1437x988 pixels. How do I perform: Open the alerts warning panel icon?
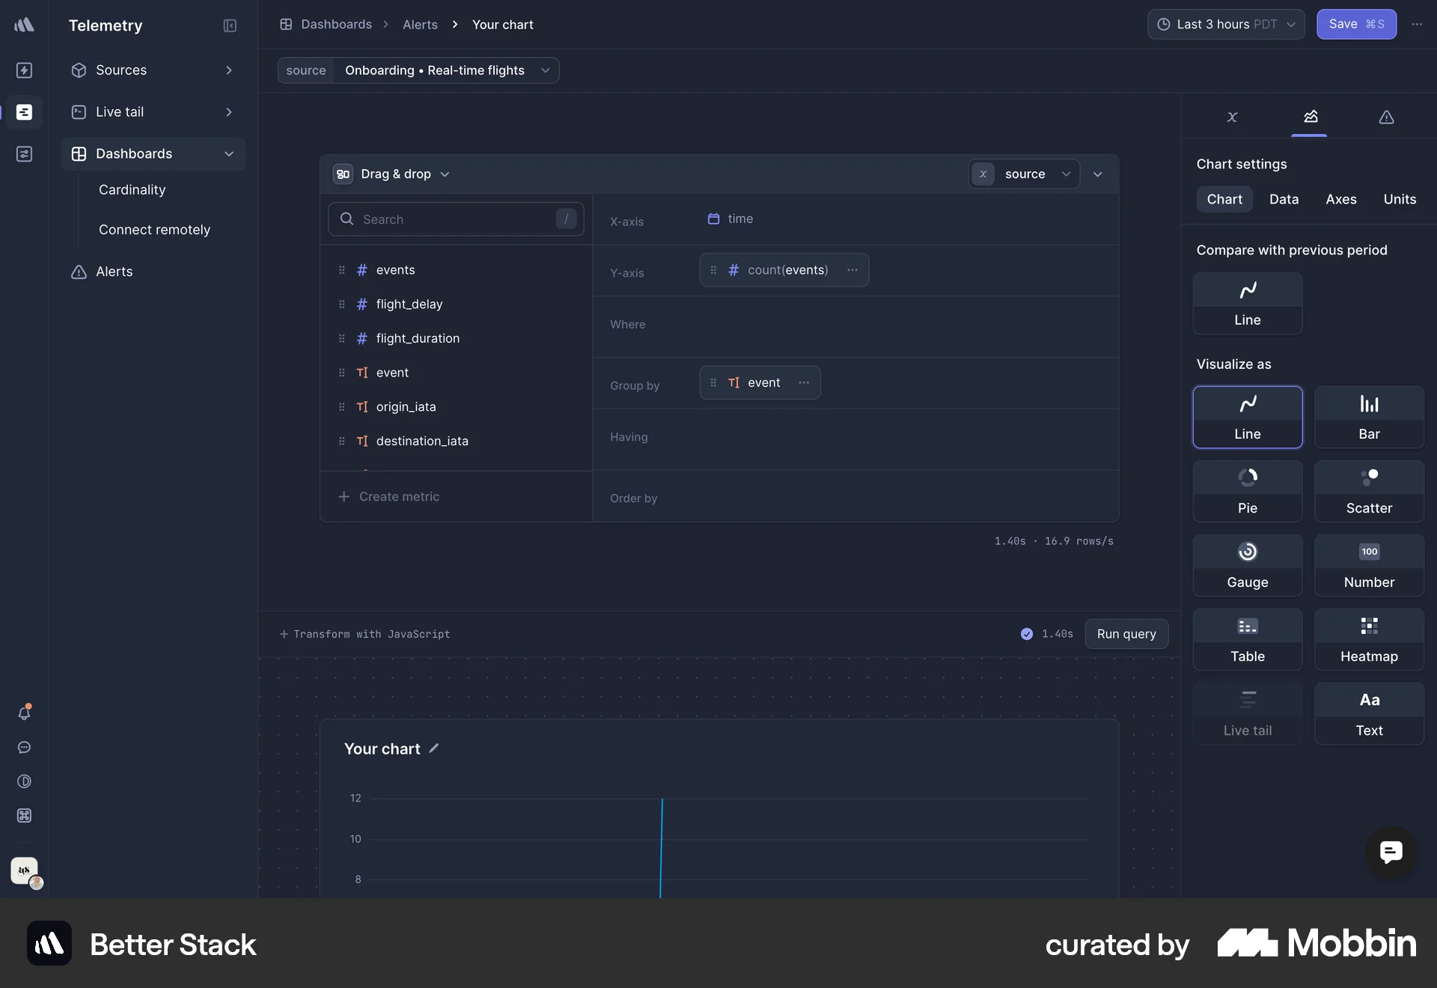pos(1385,118)
